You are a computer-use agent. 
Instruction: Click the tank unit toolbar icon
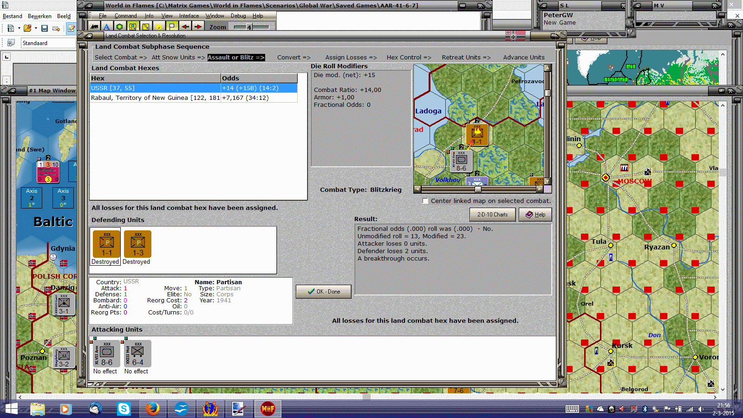pyautogui.click(x=94, y=26)
